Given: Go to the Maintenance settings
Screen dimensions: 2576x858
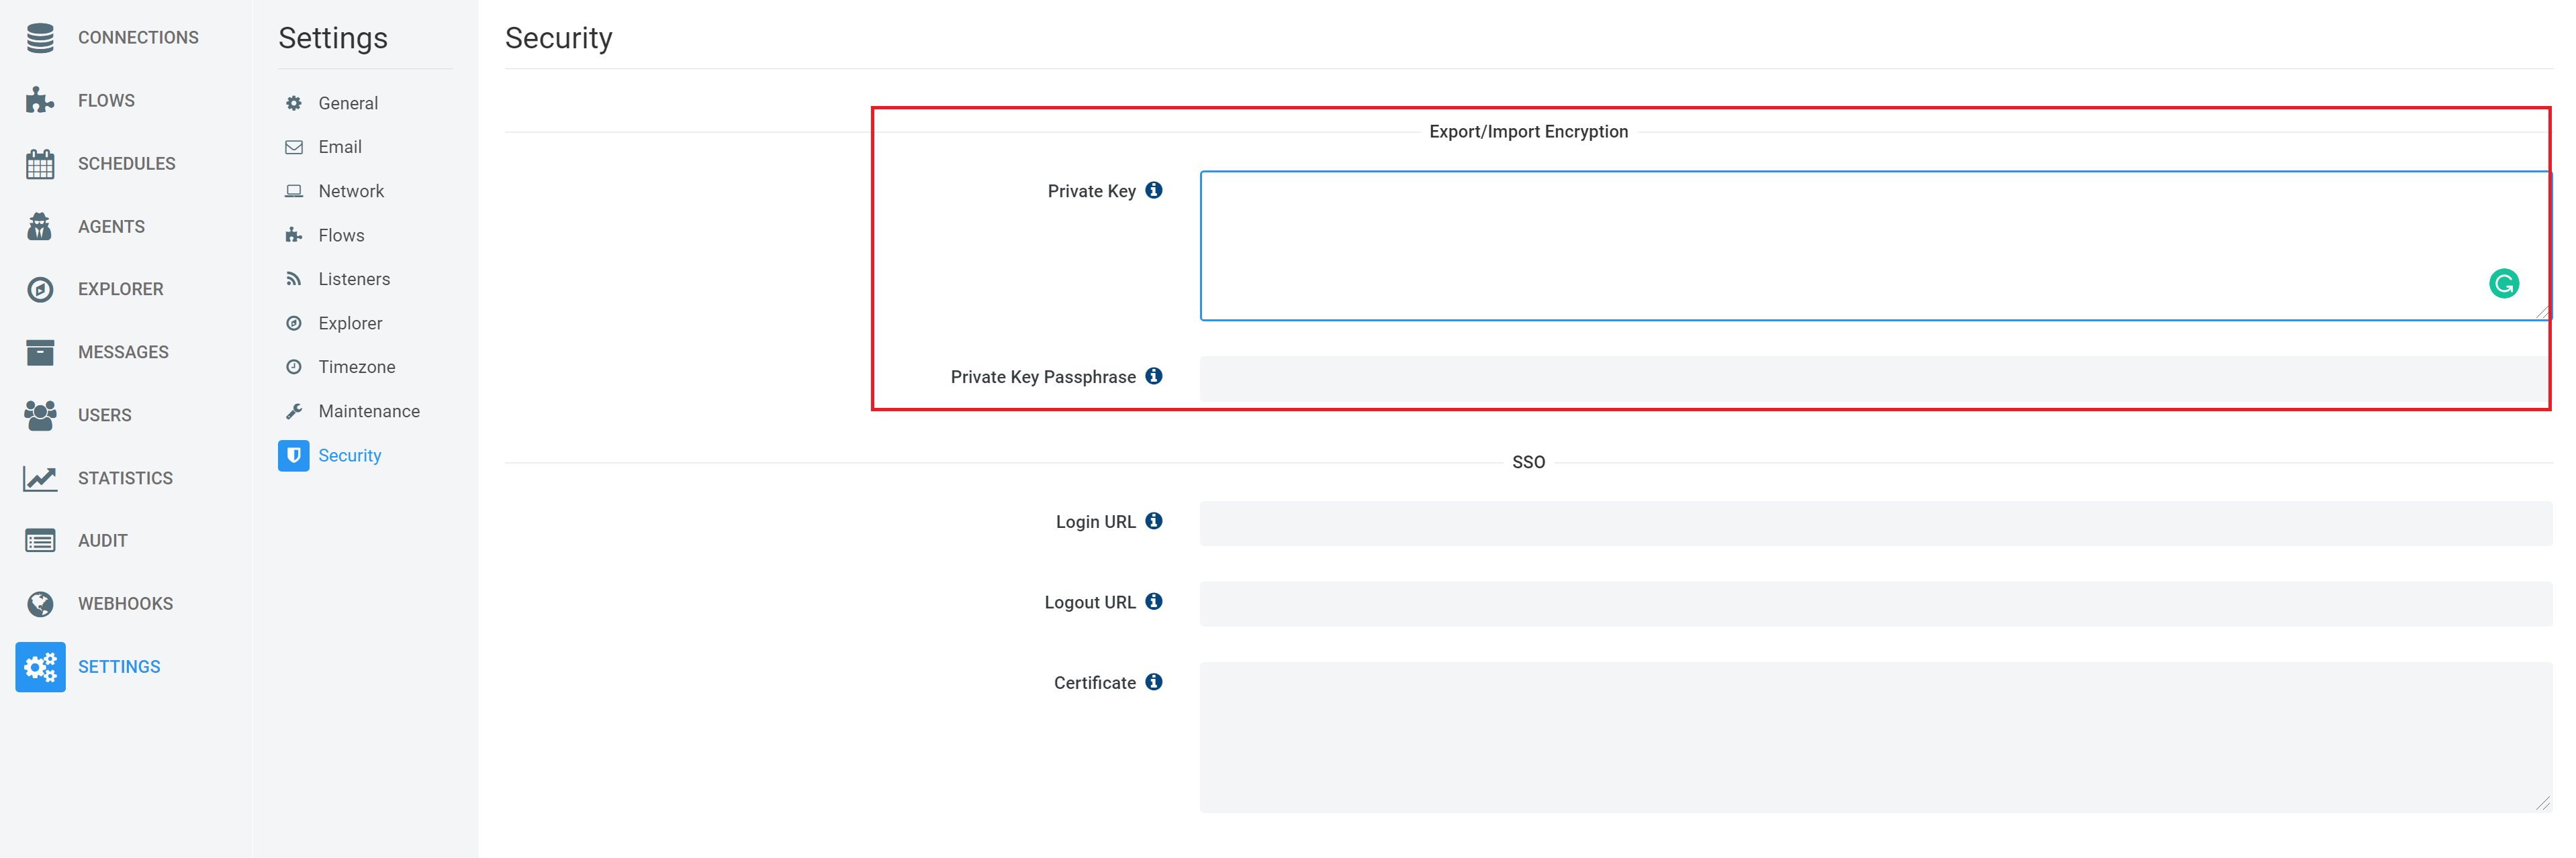Looking at the screenshot, I should 369,411.
